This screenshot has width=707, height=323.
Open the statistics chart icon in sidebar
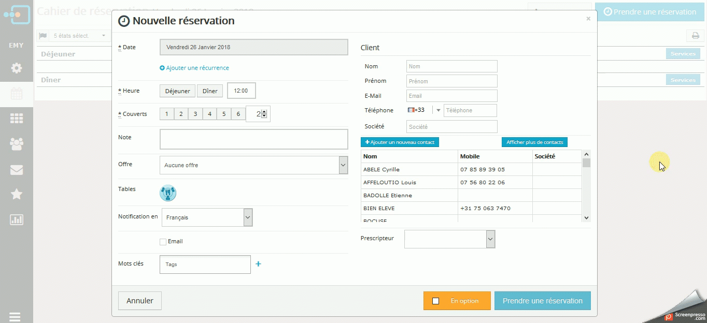point(17,219)
